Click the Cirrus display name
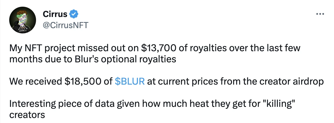 coord(55,14)
